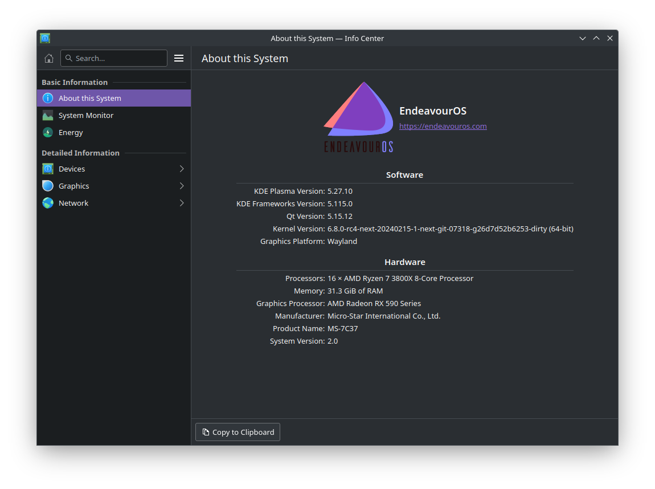Click AMD Radeon RX 590 Series text

[x=374, y=303]
